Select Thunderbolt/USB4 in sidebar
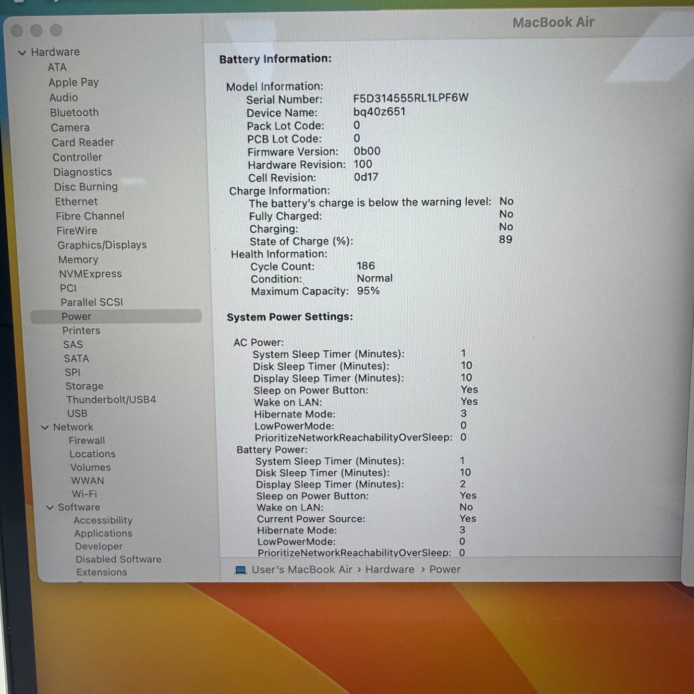This screenshot has height=694, width=694. 111,400
